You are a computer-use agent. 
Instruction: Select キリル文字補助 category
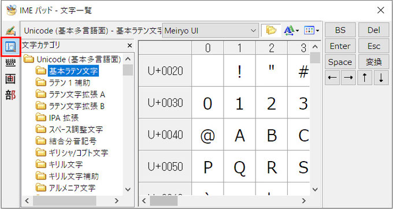click(74, 177)
